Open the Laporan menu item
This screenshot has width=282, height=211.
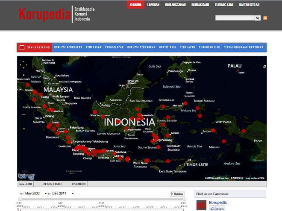tap(153, 5)
